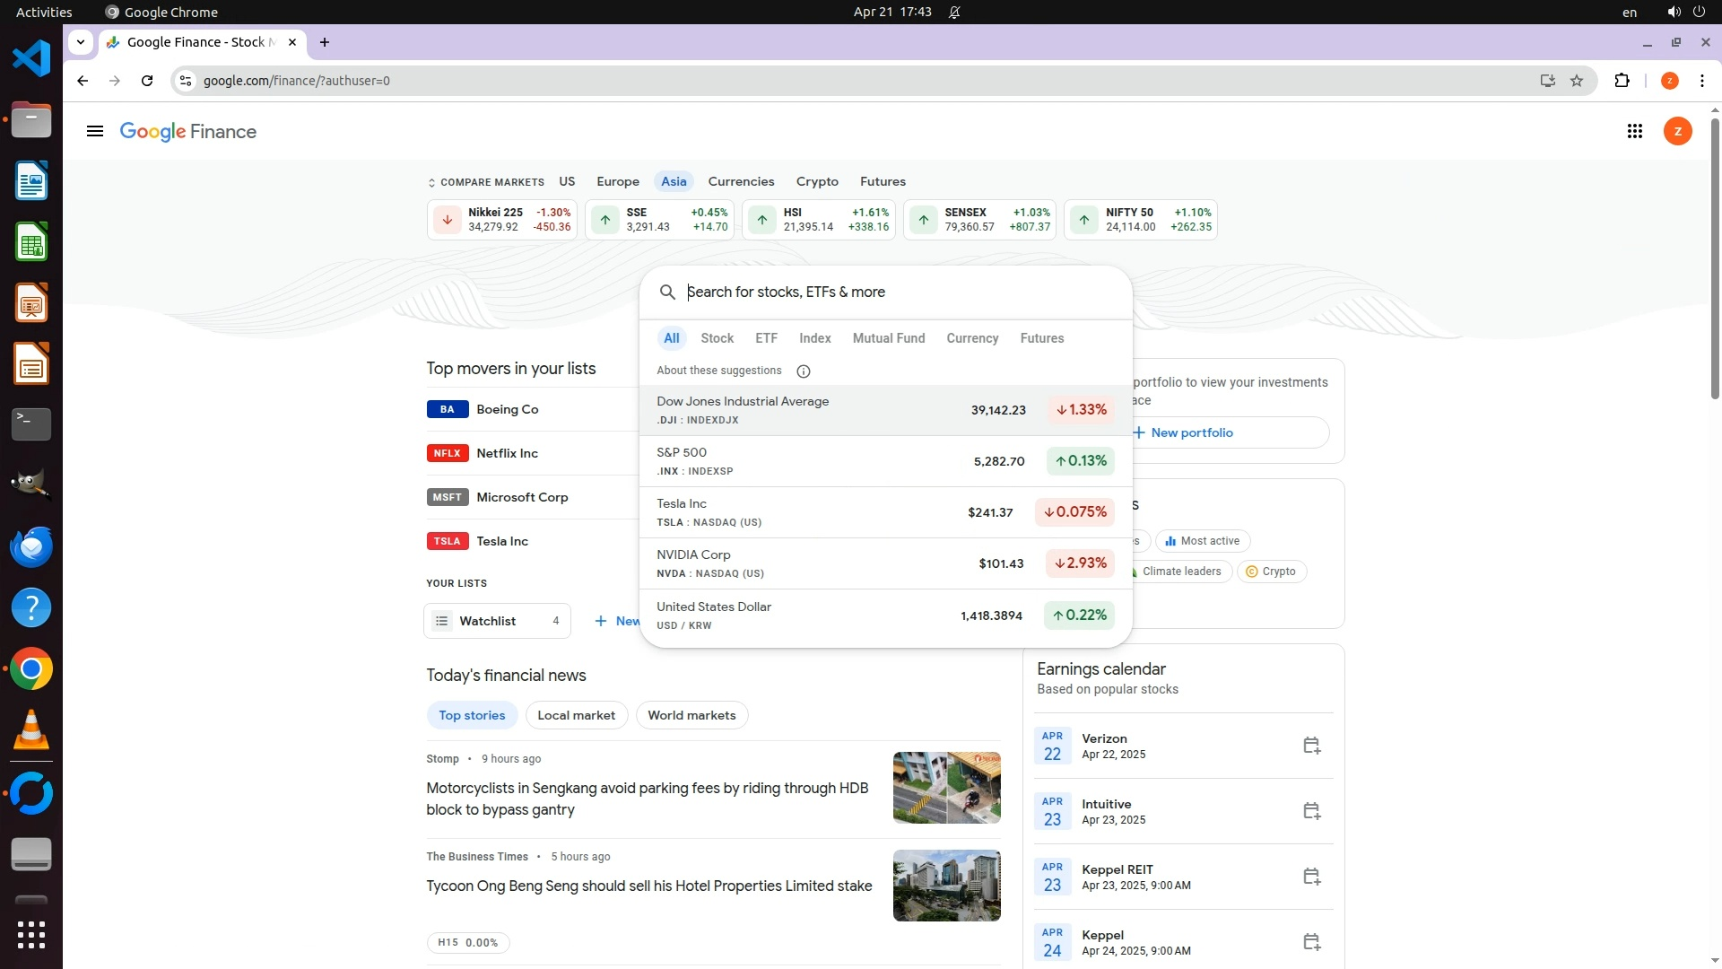Image resolution: width=1722 pixels, height=969 pixels.
Task: Filter search suggestions by ETF
Action: (x=766, y=338)
